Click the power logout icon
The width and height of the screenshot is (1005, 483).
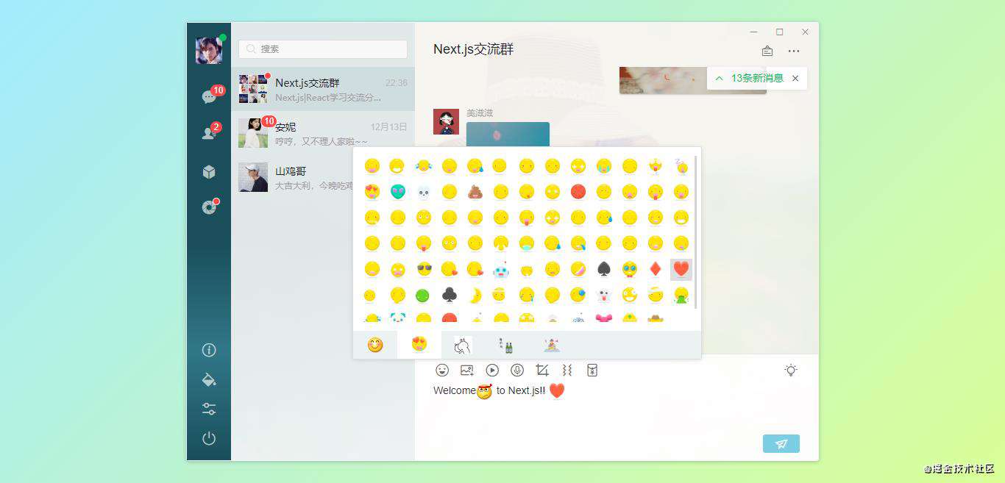click(x=209, y=439)
